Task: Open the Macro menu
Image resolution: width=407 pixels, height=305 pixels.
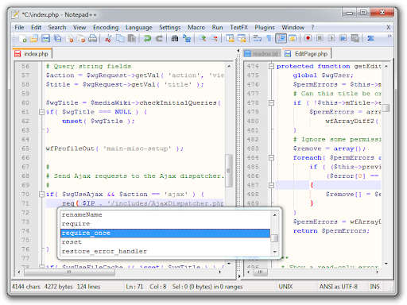Action: click(196, 27)
